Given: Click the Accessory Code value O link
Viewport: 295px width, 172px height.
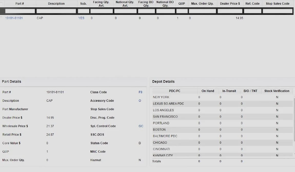Looking at the screenshot, I should pos(140,101).
